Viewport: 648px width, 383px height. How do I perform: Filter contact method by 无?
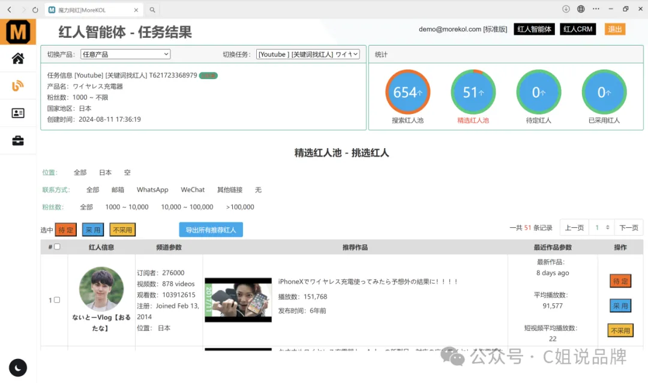(x=258, y=190)
